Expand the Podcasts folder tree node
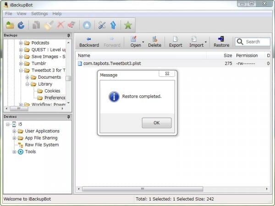Image resolution: width=275 pixels, height=206 pixels. tap(21, 43)
